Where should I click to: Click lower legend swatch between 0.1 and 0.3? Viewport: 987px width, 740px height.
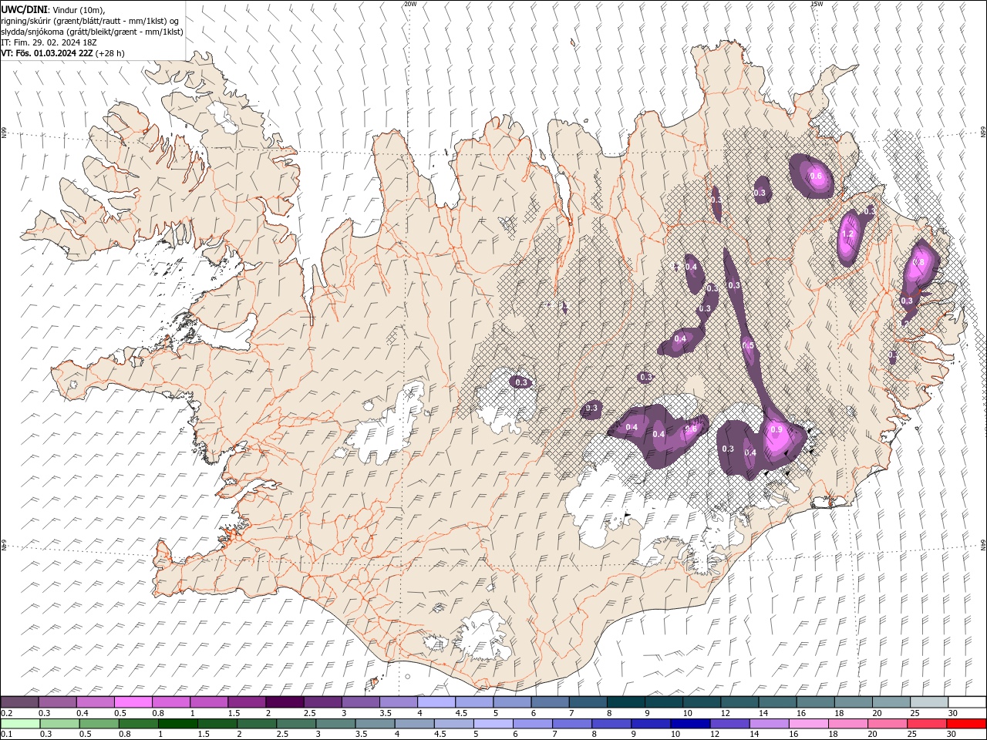[21, 724]
